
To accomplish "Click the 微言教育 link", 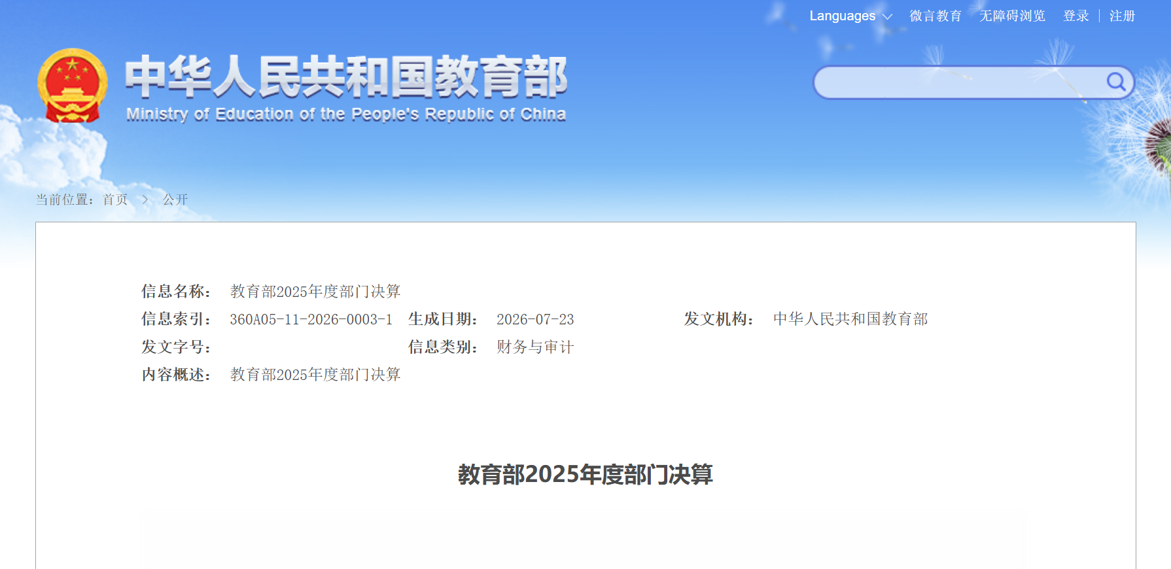I will (x=935, y=16).
